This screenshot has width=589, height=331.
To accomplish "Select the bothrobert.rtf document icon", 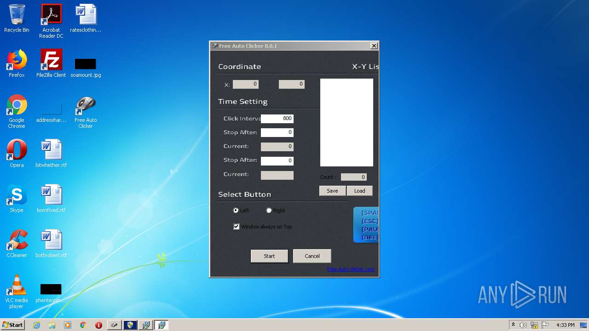I will tap(51, 244).
